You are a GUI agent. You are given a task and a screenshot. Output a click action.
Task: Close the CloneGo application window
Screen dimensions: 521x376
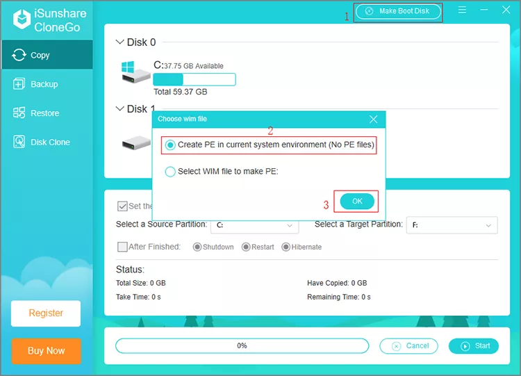[506, 10]
